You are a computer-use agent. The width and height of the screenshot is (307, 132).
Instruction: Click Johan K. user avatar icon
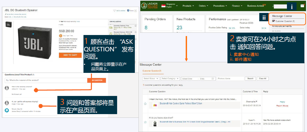[x=7, y=88]
